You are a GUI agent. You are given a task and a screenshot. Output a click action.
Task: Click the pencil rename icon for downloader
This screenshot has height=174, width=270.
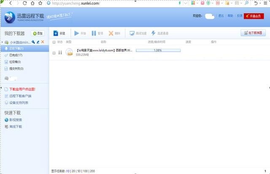[x=38, y=42]
